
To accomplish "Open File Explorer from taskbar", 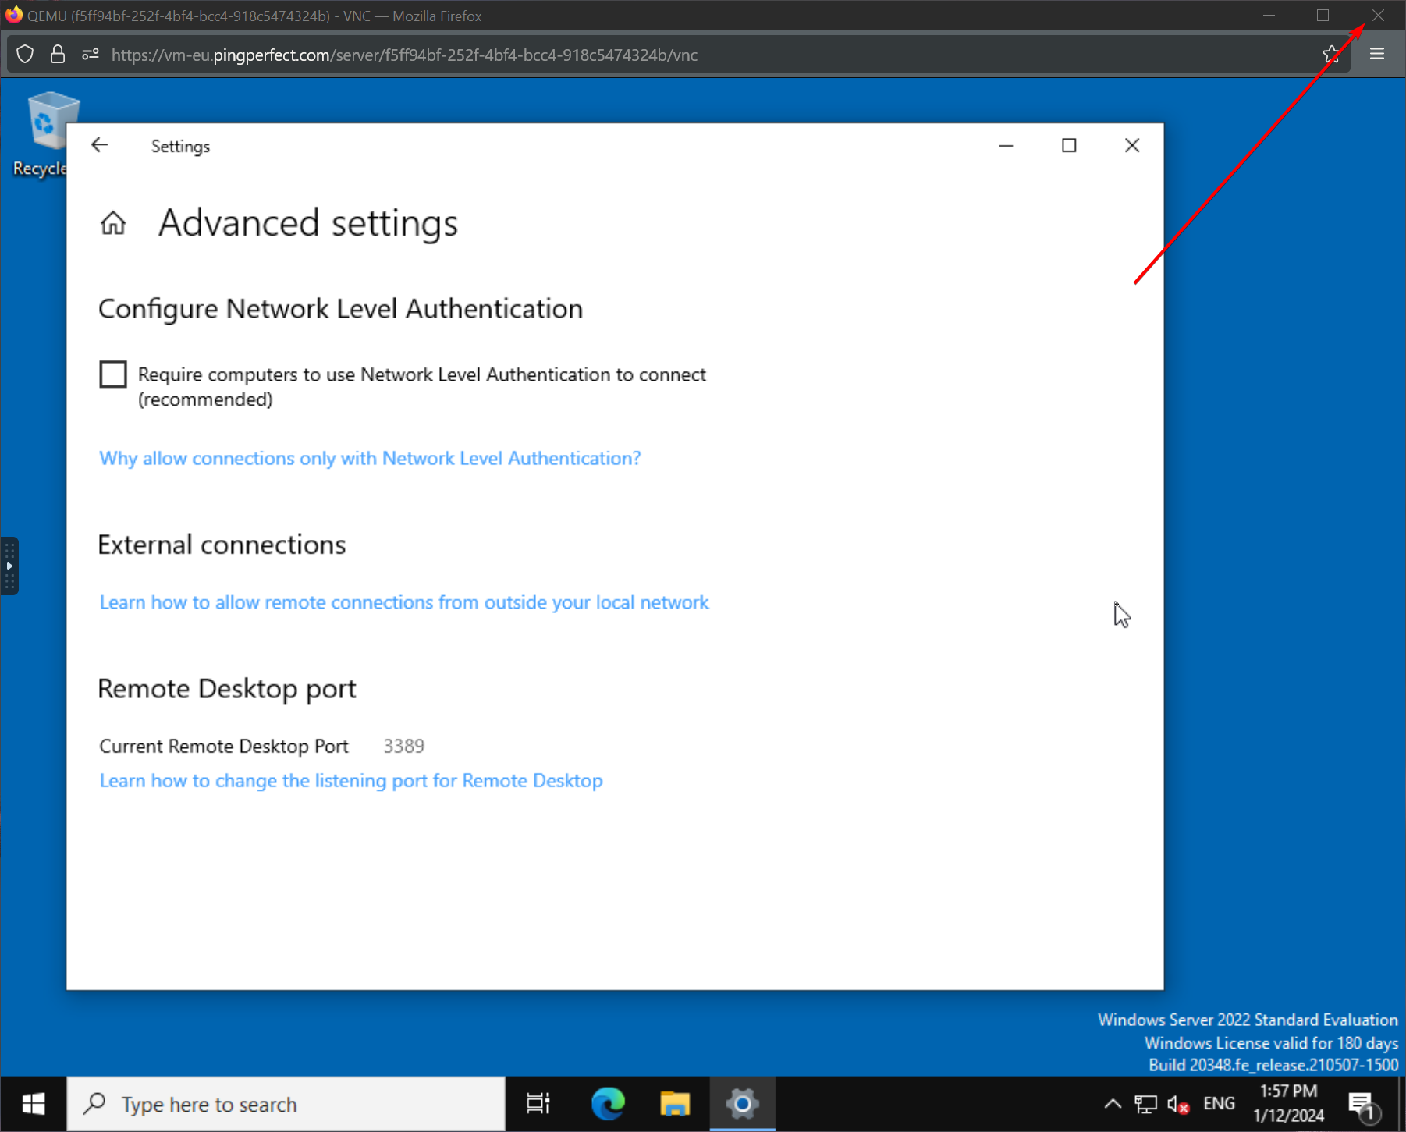I will coord(675,1104).
